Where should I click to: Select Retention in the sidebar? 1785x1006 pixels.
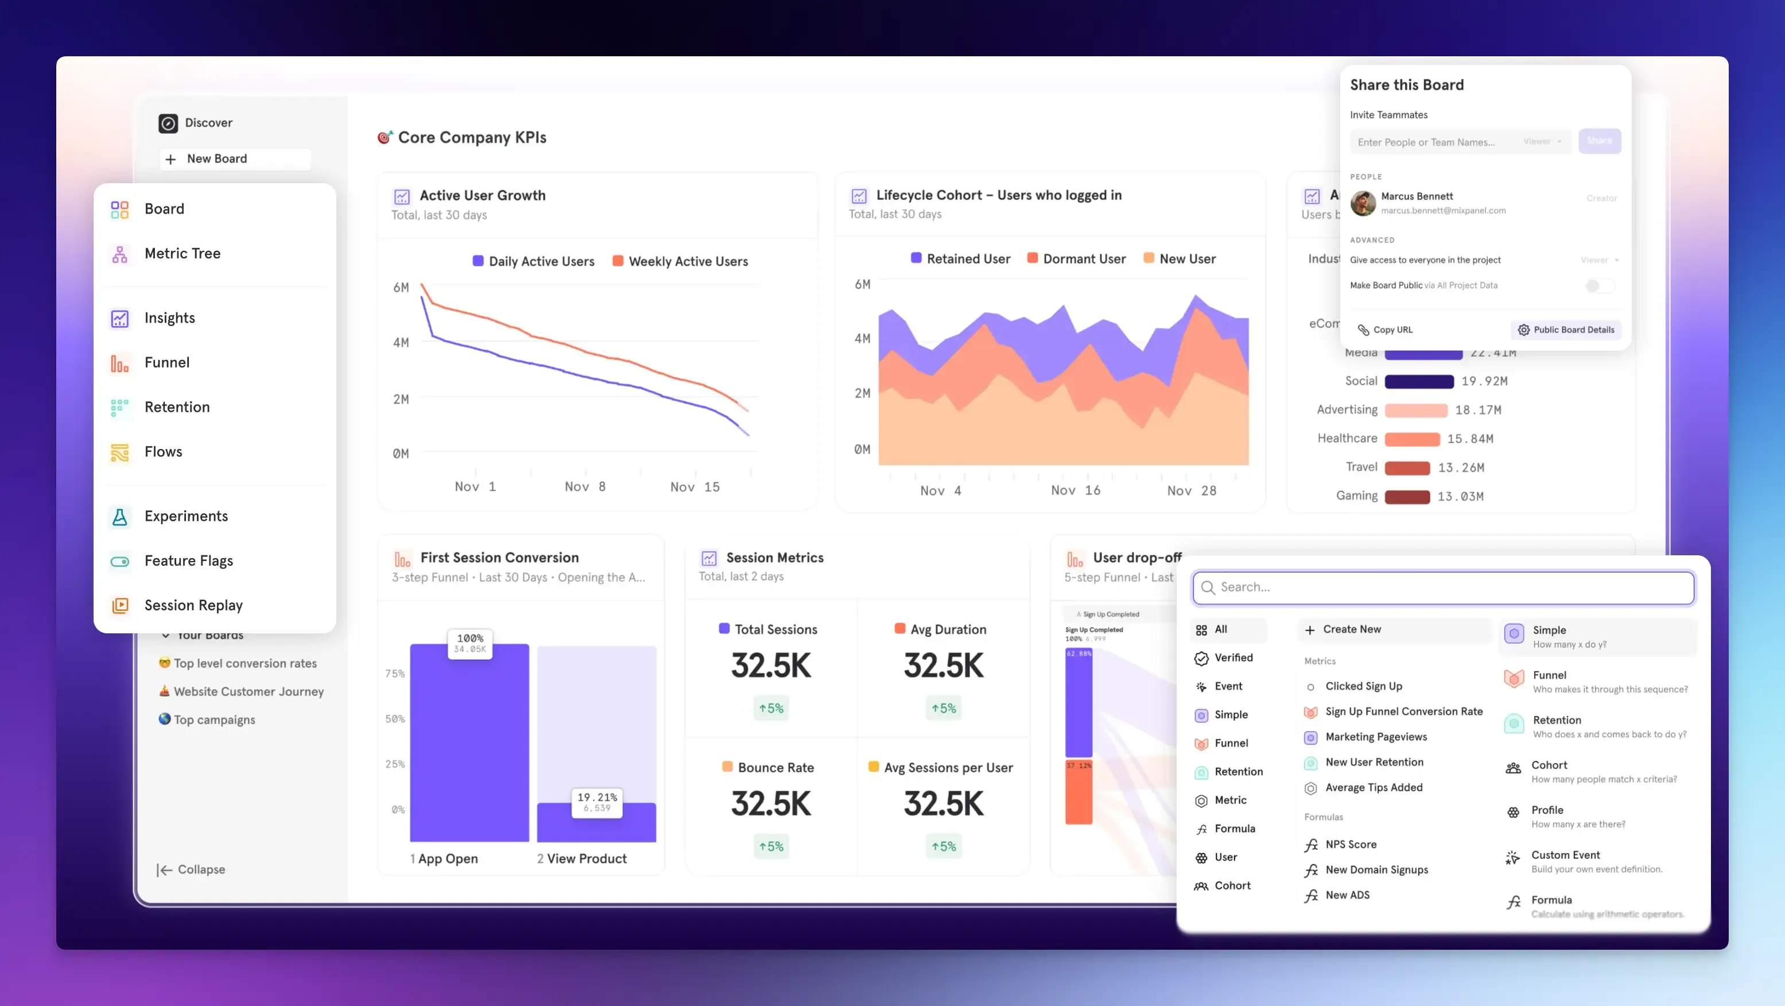(x=176, y=407)
